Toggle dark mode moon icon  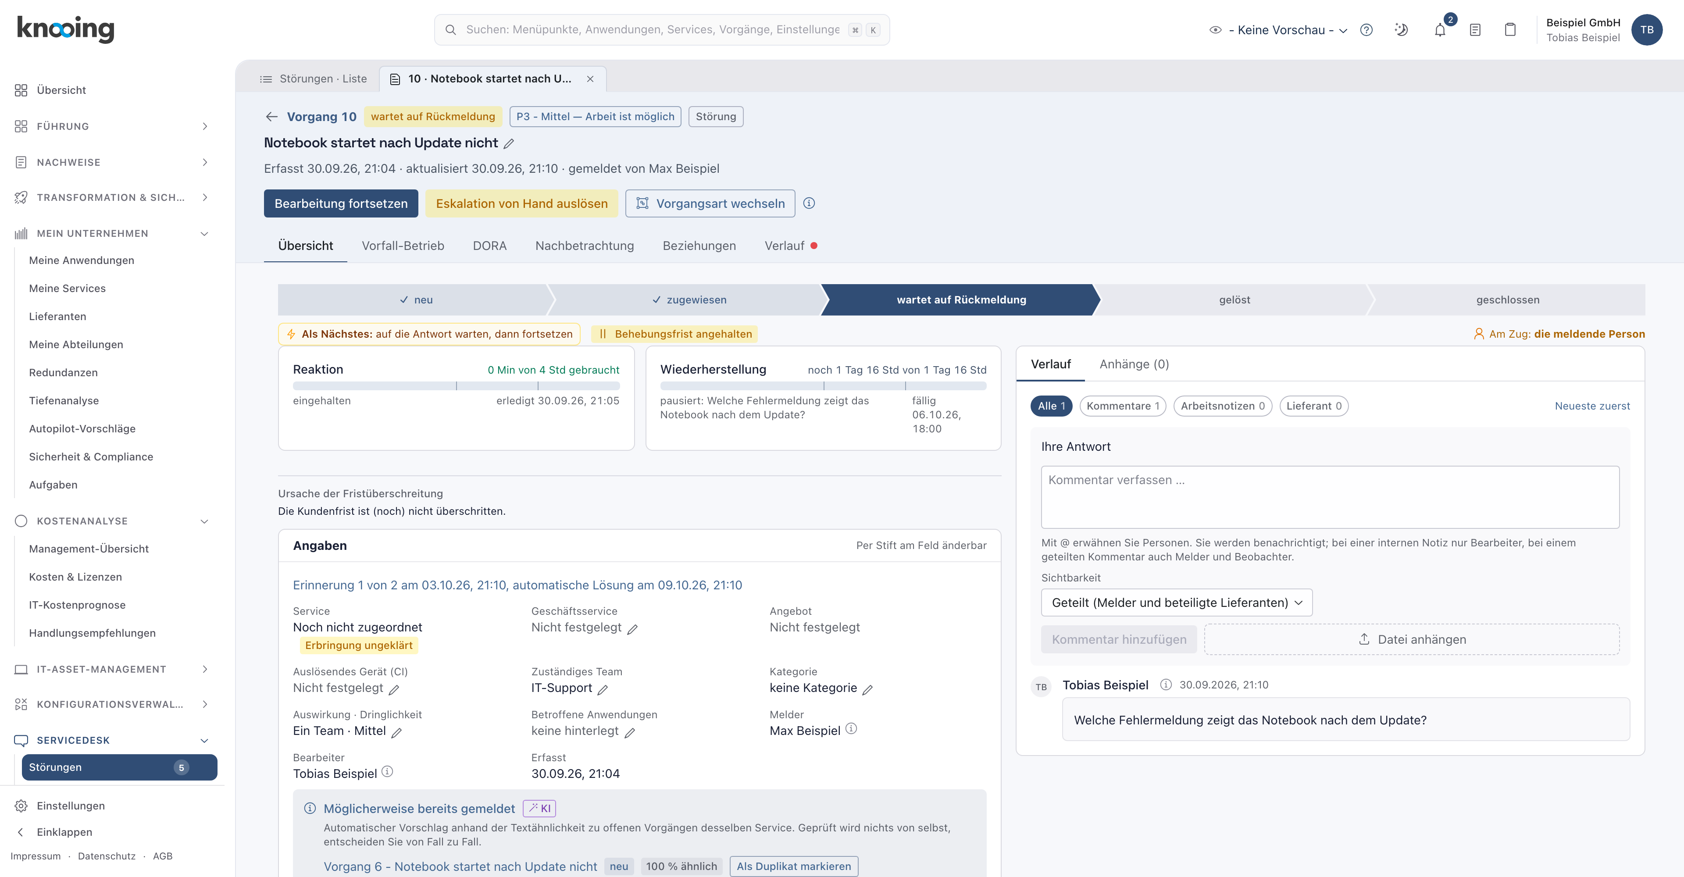coord(1401,30)
